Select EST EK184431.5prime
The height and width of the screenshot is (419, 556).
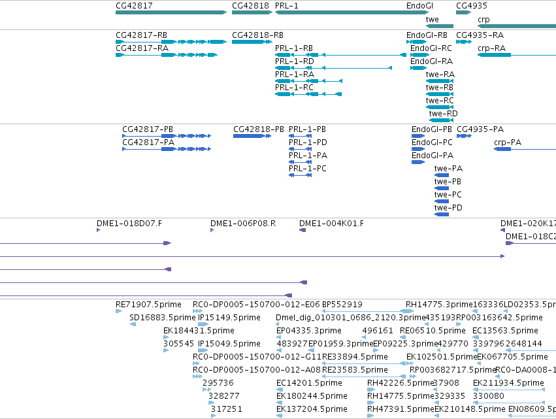[166, 337]
